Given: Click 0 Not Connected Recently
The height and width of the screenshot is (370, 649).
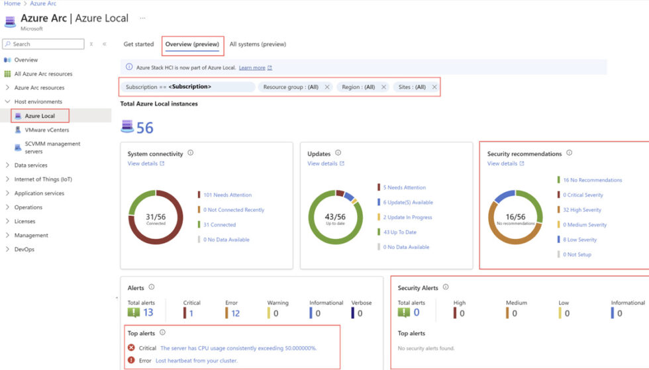Looking at the screenshot, I should point(233,210).
